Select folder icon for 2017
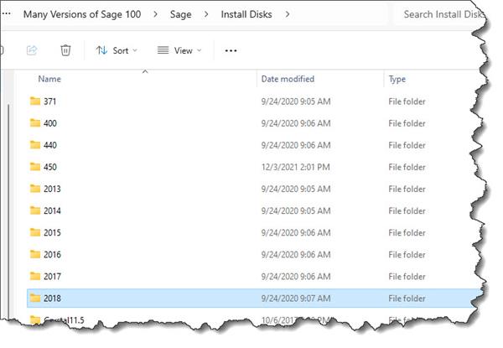The height and width of the screenshot is (348, 503). 35,276
